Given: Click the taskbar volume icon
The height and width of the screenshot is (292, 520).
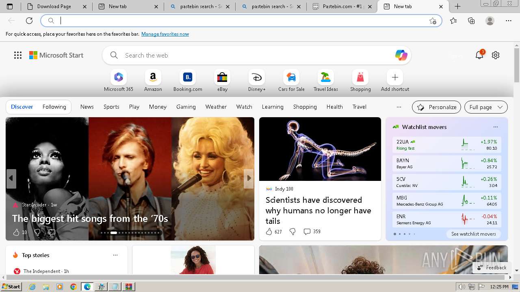Looking at the screenshot, I should [462, 287].
